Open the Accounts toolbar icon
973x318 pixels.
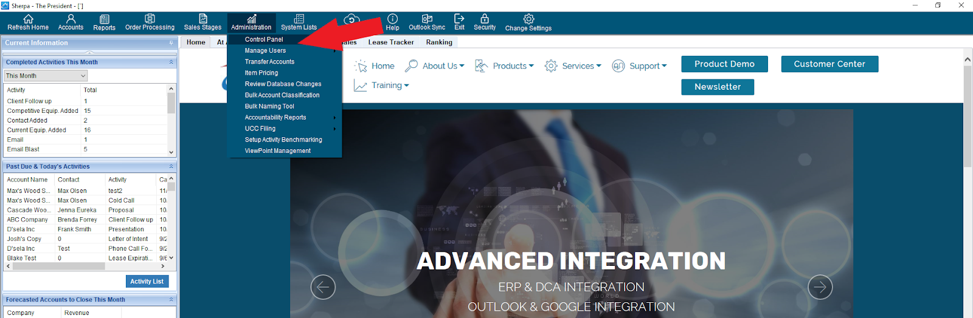pyautogui.click(x=71, y=22)
